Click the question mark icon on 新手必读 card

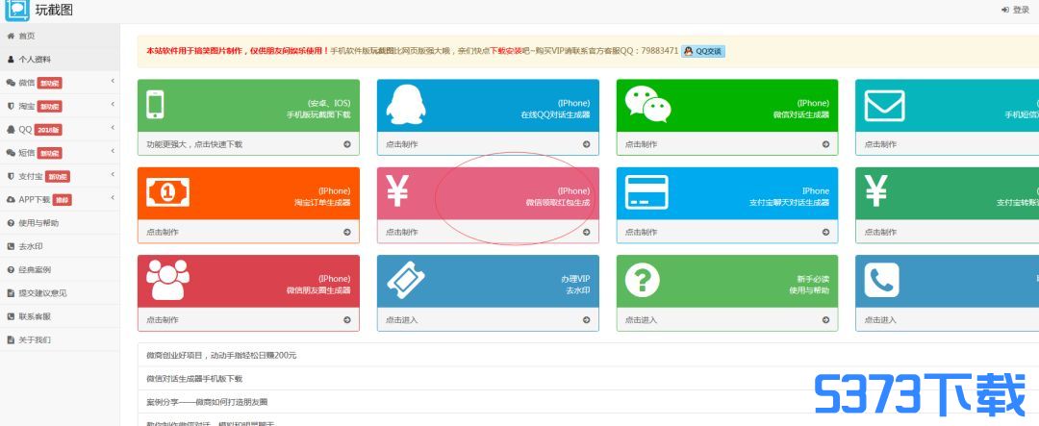pos(642,280)
